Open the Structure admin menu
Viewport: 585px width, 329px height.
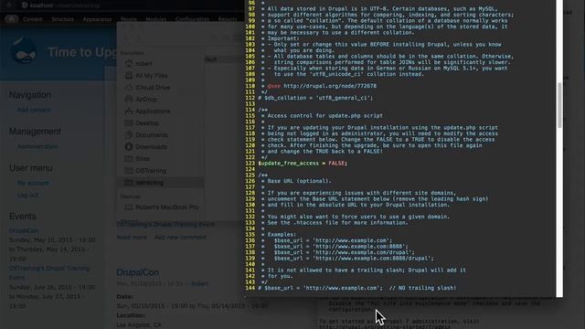(x=62, y=19)
